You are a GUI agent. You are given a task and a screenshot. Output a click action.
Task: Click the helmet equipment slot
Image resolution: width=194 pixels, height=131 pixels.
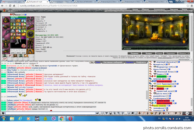[x=6, y=20]
